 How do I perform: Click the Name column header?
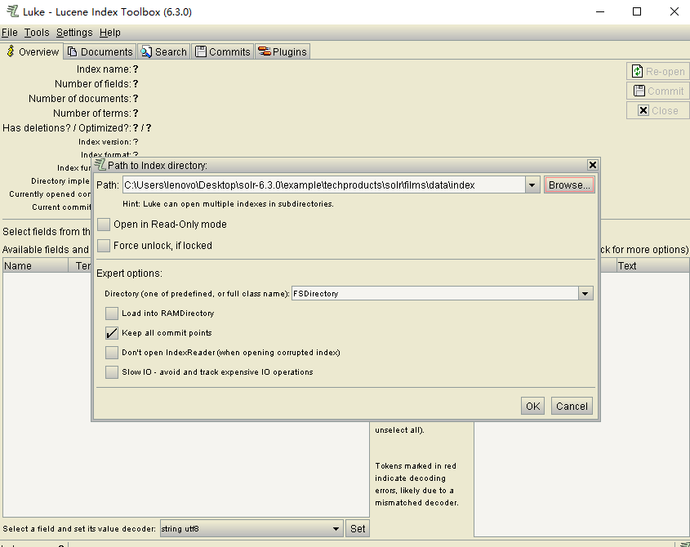[x=35, y=266]
